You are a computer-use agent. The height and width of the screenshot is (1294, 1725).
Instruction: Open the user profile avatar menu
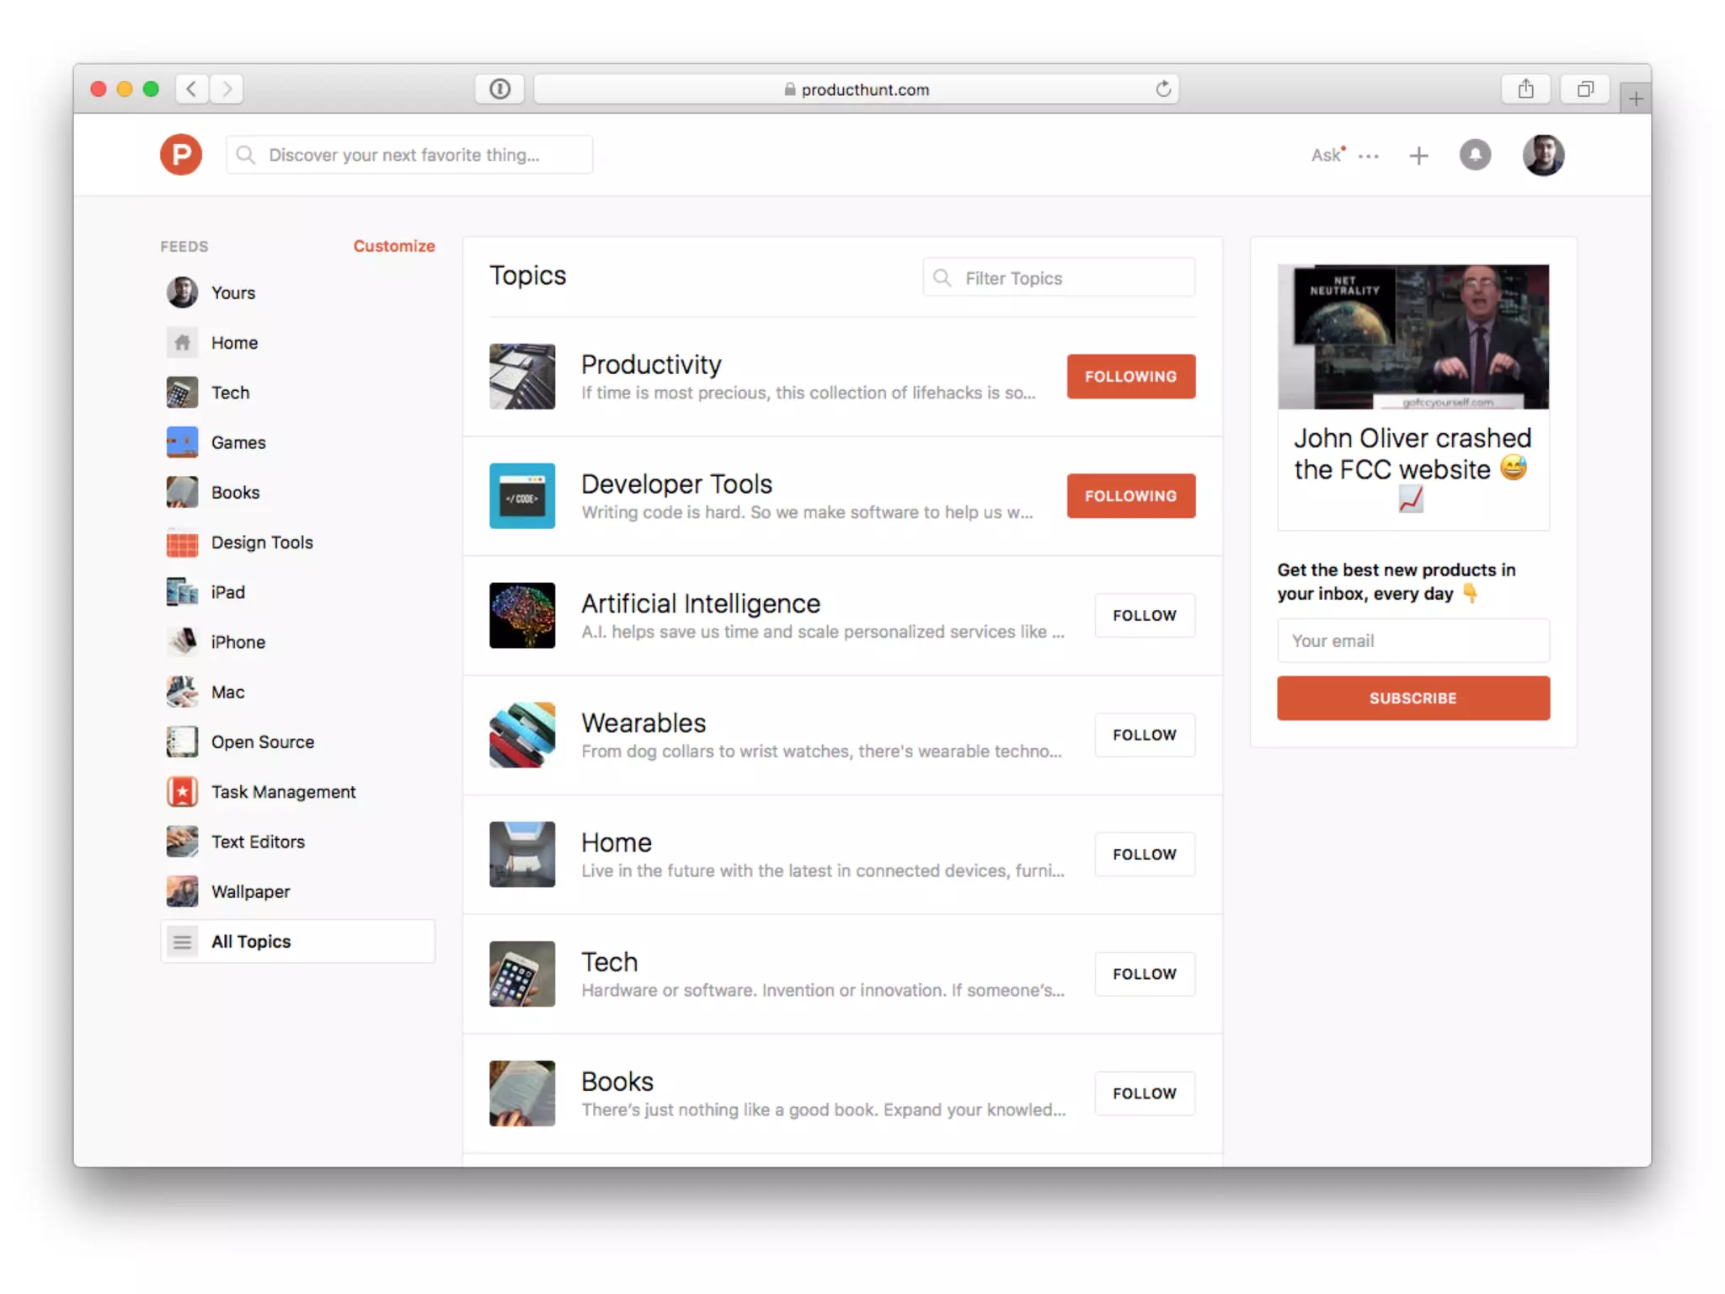pos(1542,155)
